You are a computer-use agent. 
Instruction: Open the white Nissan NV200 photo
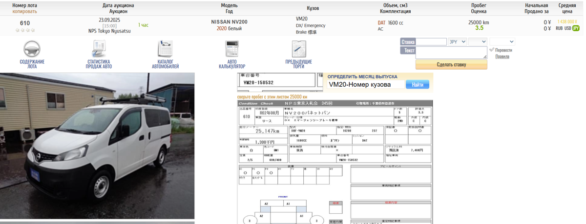(97, 146)
